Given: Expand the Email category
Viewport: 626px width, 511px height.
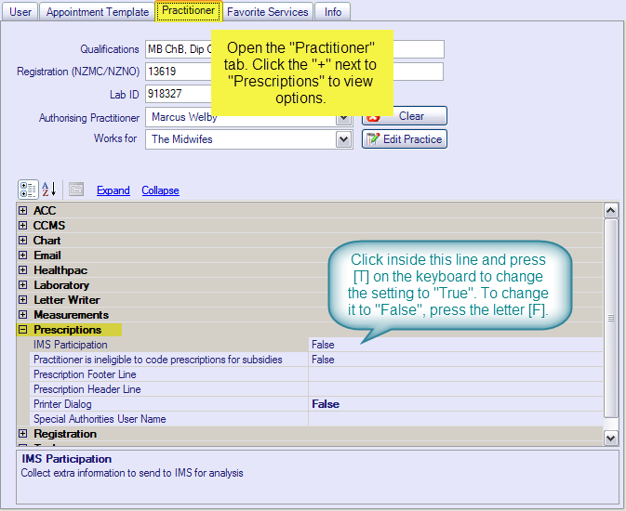Looking at the screenshot, I should 22,255.
